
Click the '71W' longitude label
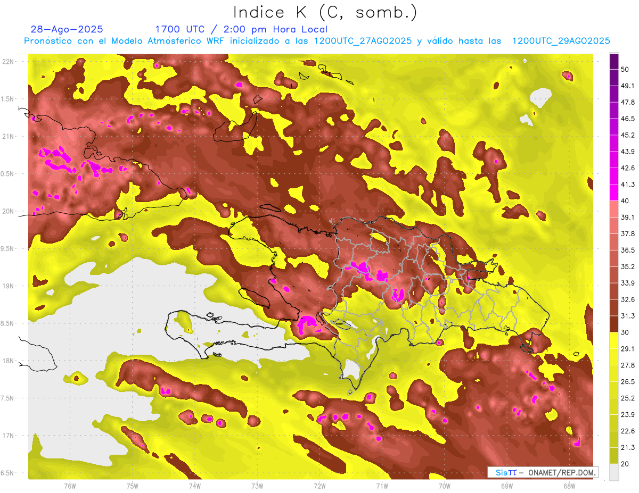click(x=382, y=486)
